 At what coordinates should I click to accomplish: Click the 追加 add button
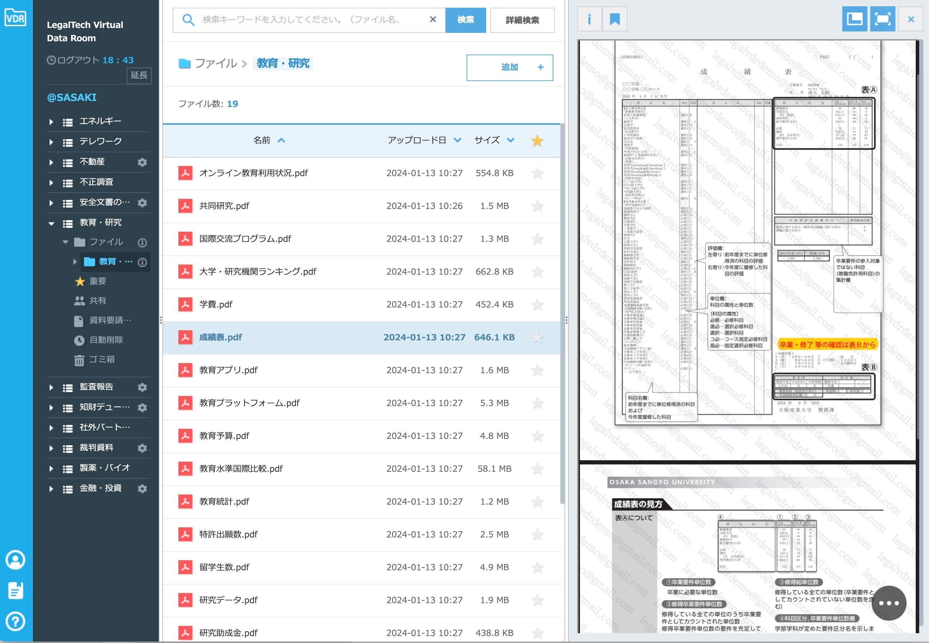(x=509, y=67)
